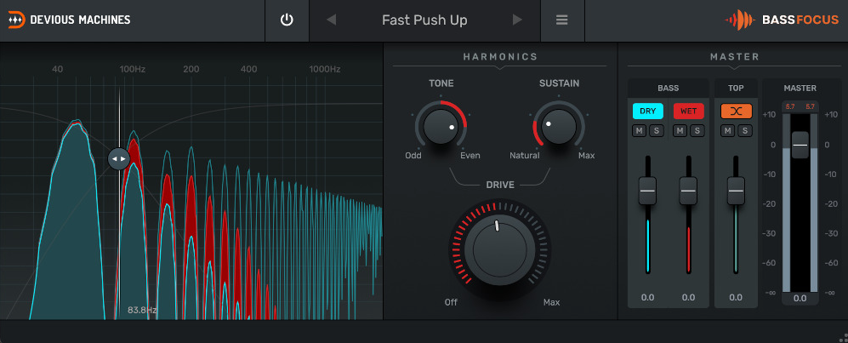
Task: Click the DRY level value 0.0
Action: coord(647,297)
